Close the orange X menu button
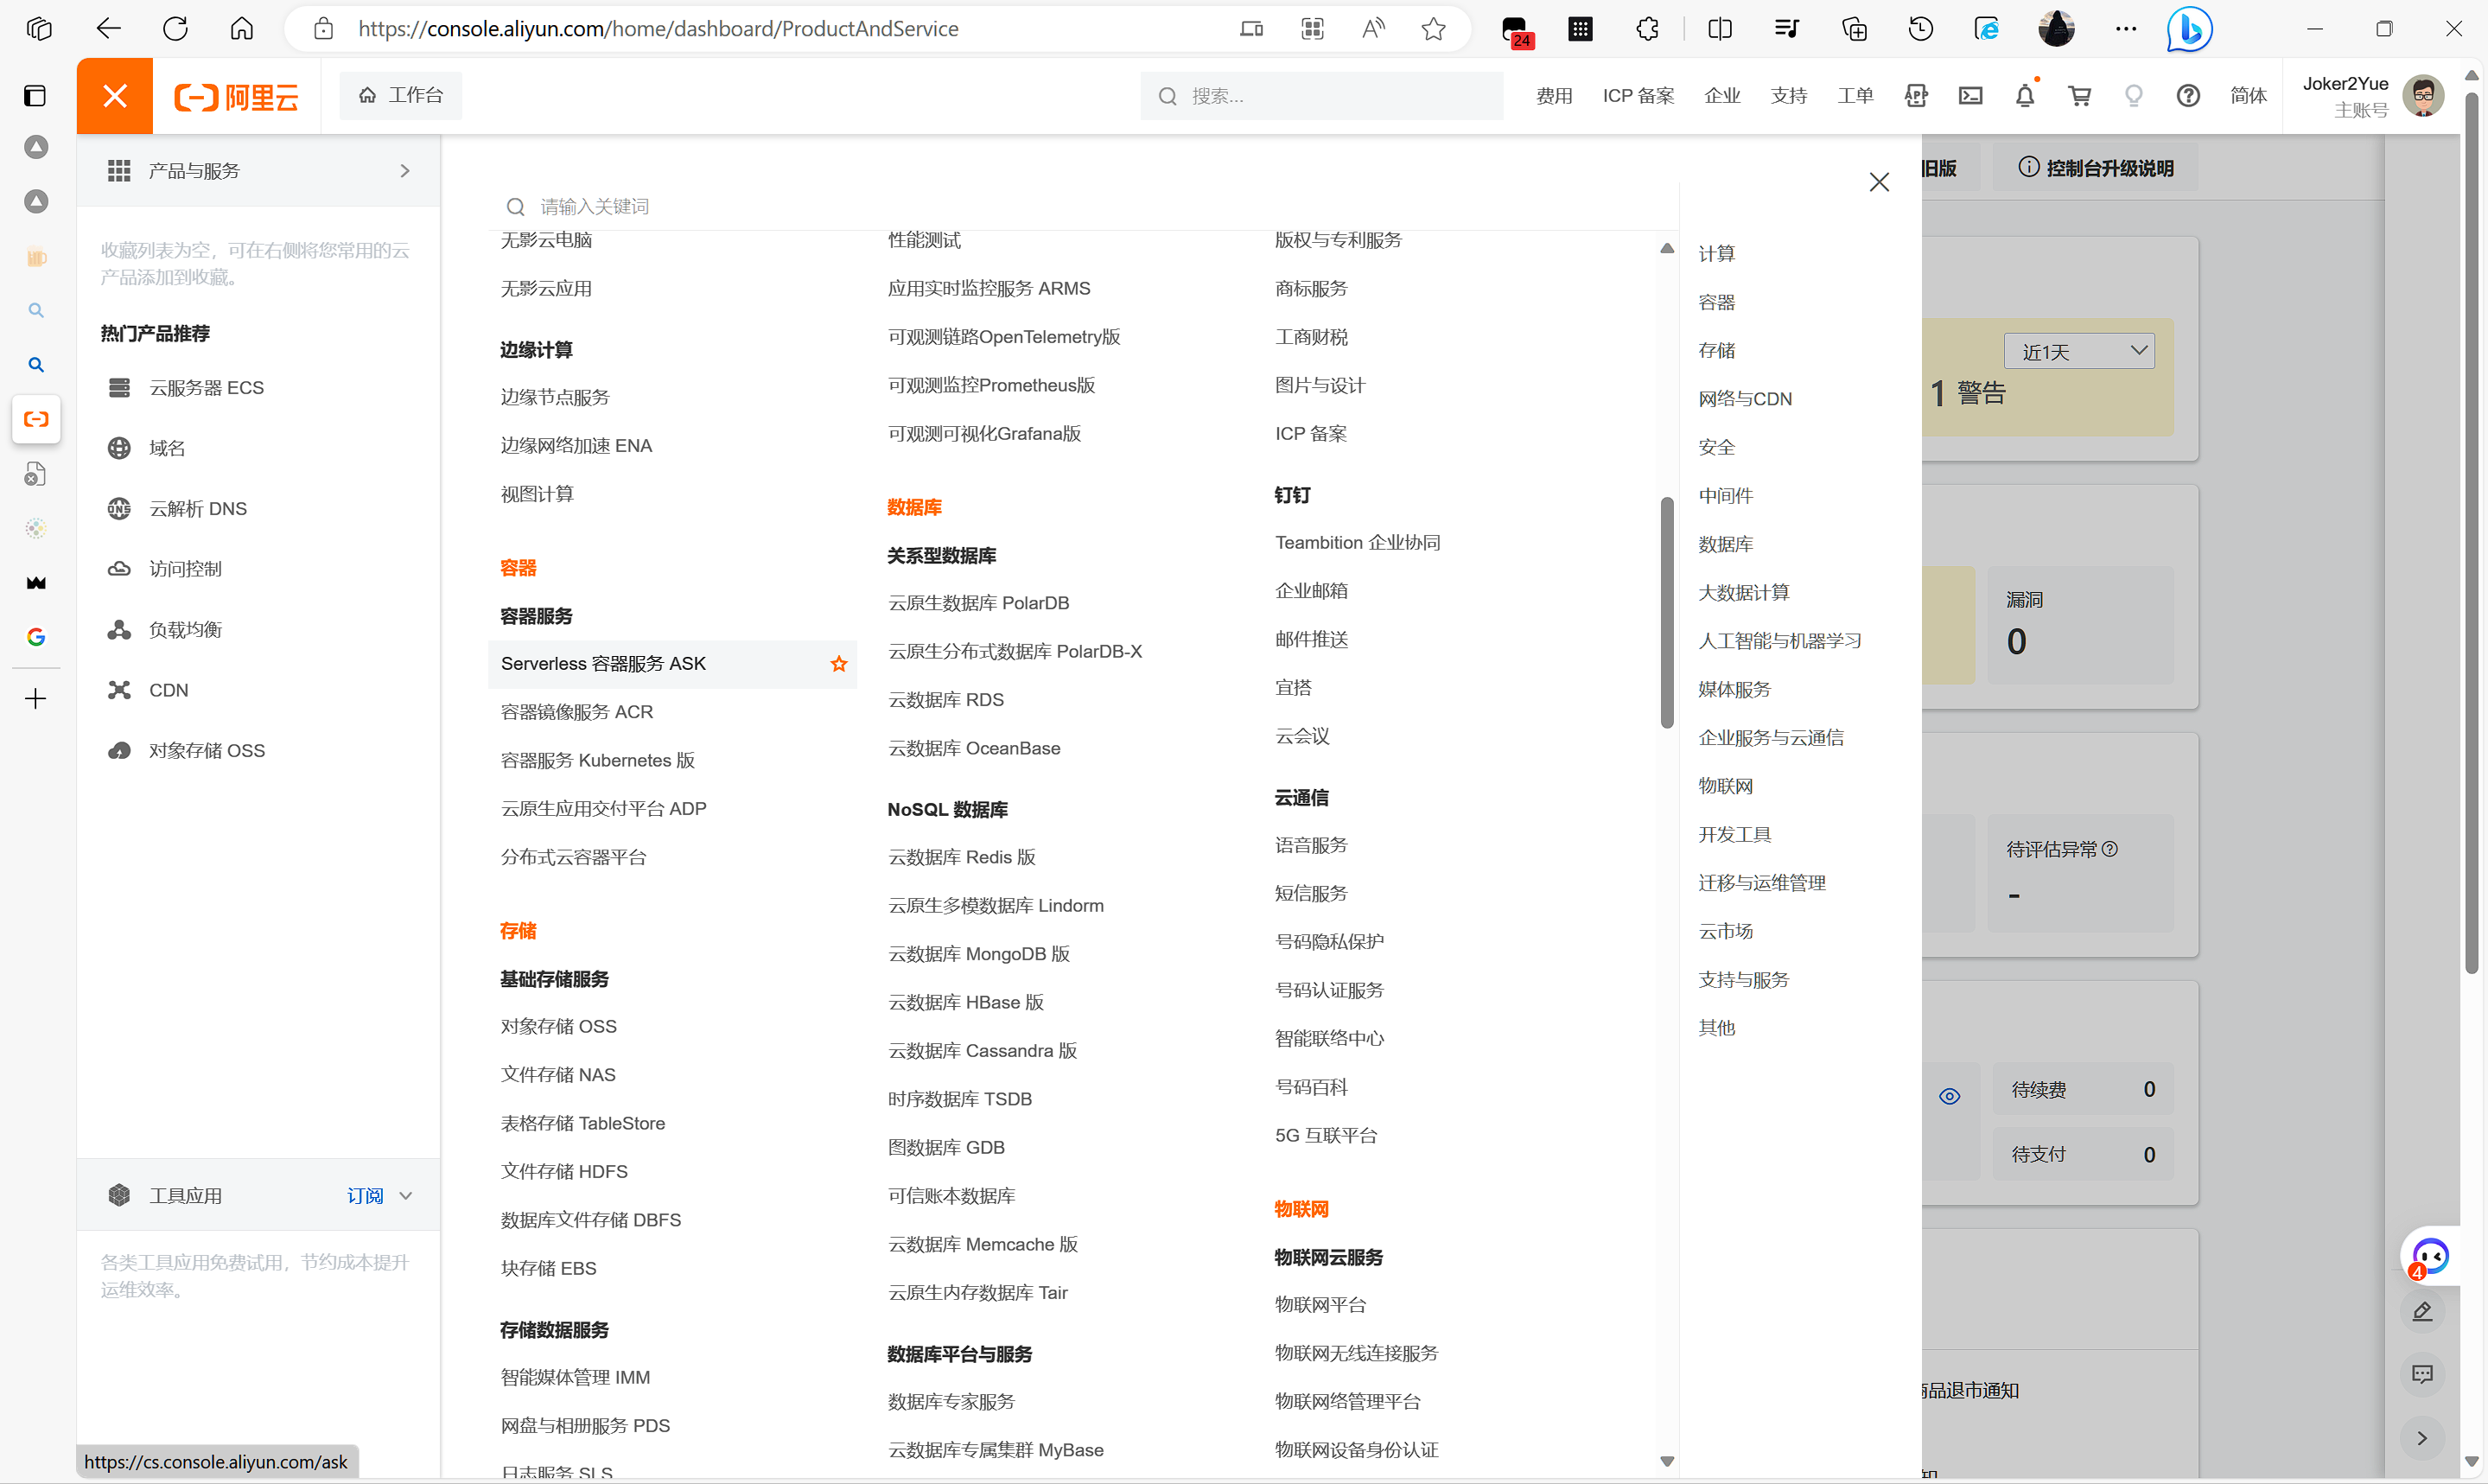 [115, 96]
